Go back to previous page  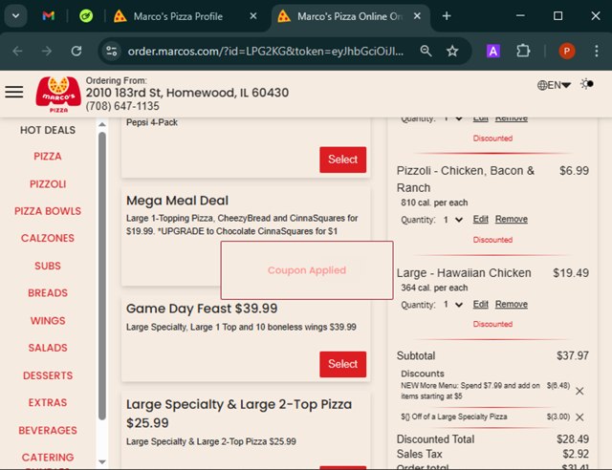pos(17,51)
